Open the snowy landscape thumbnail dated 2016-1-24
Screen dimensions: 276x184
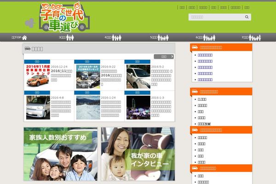point(88,107)
